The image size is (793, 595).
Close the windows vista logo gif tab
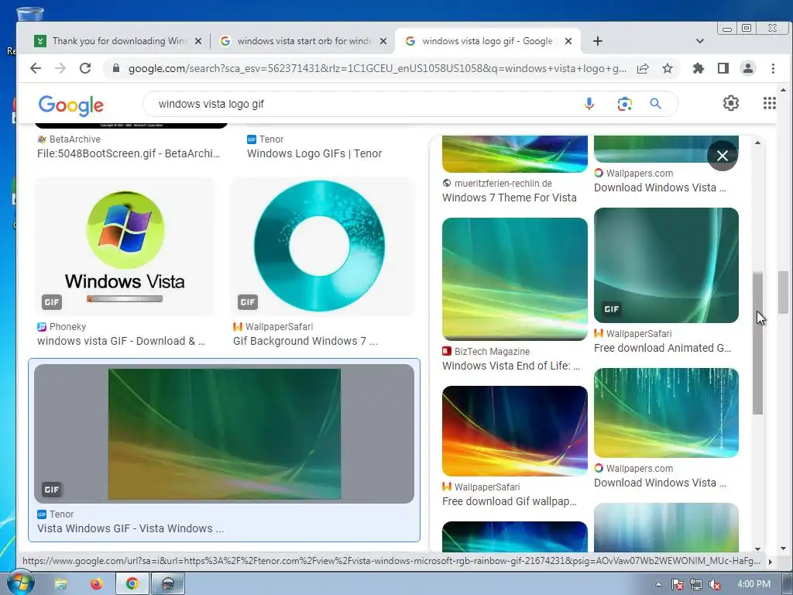pos(568,41)
